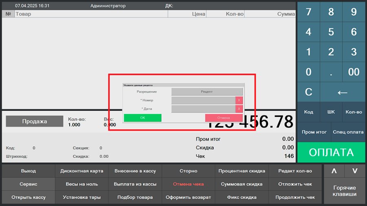
Task: Apply Процентная скидка
Action: tap(242, 171)
